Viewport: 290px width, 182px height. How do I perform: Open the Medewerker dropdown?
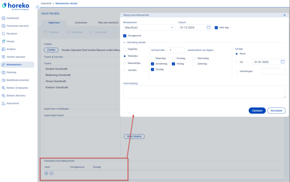[149, 28]
